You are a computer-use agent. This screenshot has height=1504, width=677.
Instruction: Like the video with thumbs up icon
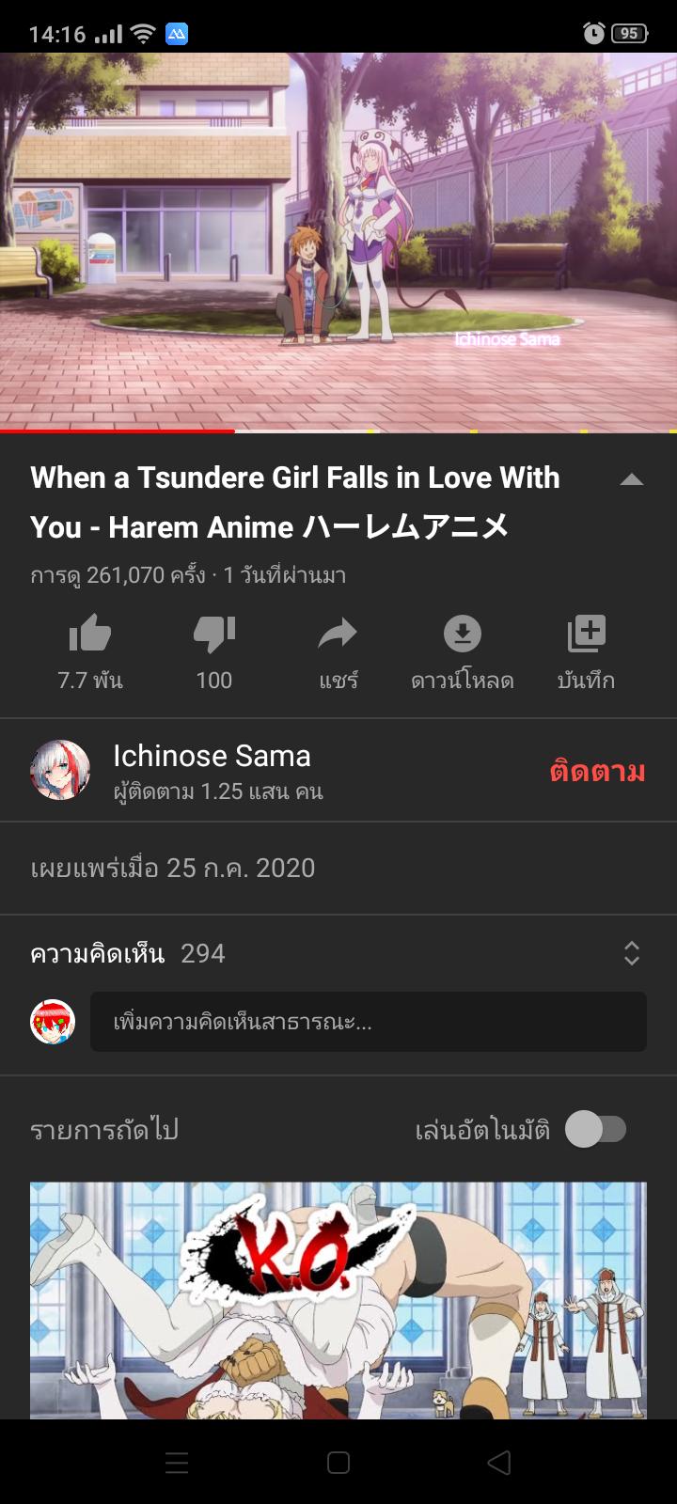[x=90, y=634]
